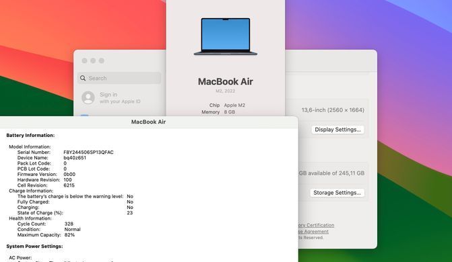Click the Health Information label

point(31,218)
